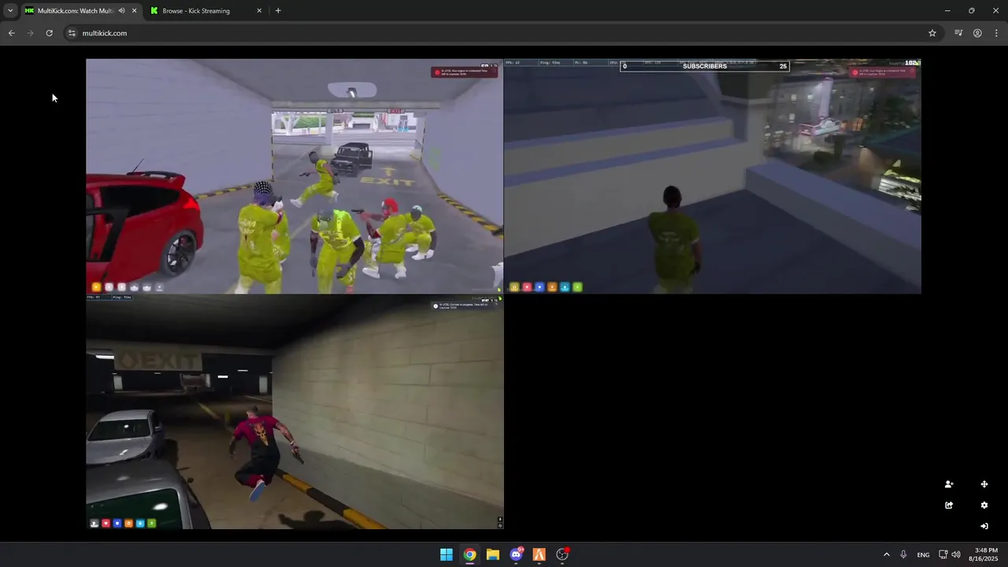Viewport: 1008px width, 567px height.
Task: Open the taskbar app with red notification badge
Action: [562, 554]
